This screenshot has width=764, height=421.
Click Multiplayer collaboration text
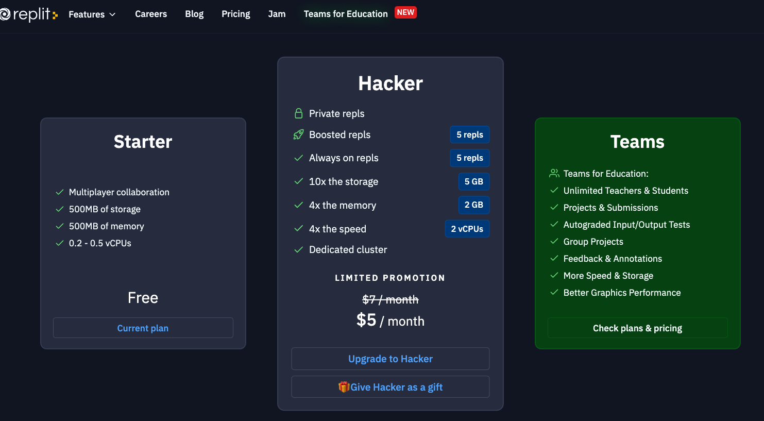tap(119, 192)
